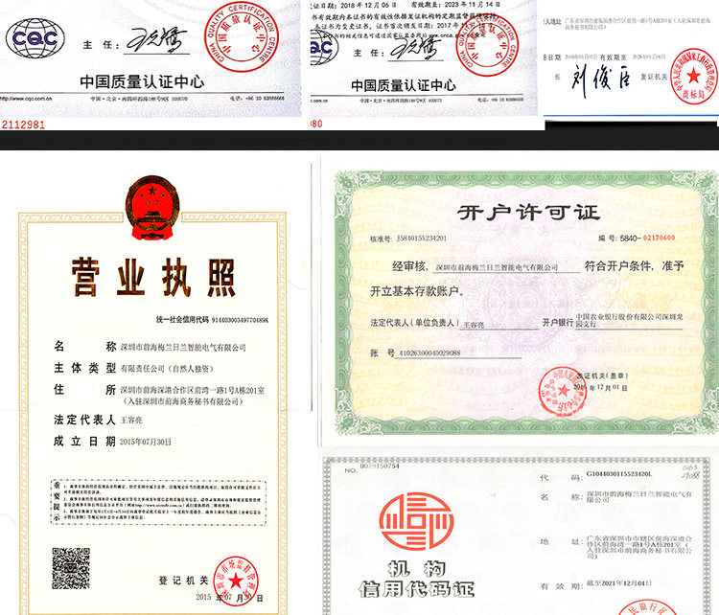Screen dimensions: 719x615
Task: Click the 营业执照 business license title
Action: (x=153, y=277)
